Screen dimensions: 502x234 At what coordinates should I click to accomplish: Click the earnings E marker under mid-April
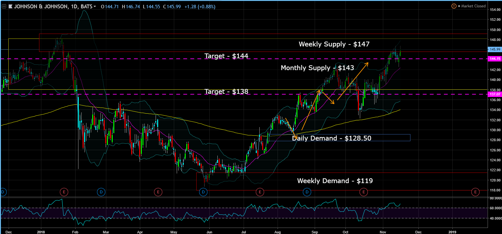click(158, 192)
